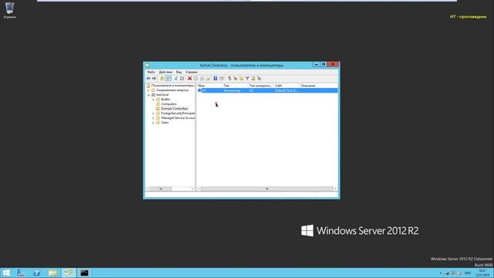The width and height of the screenshot is (494, 278).
Task: Open the Recycle Bin desktop icon
Action: (9, 10)
